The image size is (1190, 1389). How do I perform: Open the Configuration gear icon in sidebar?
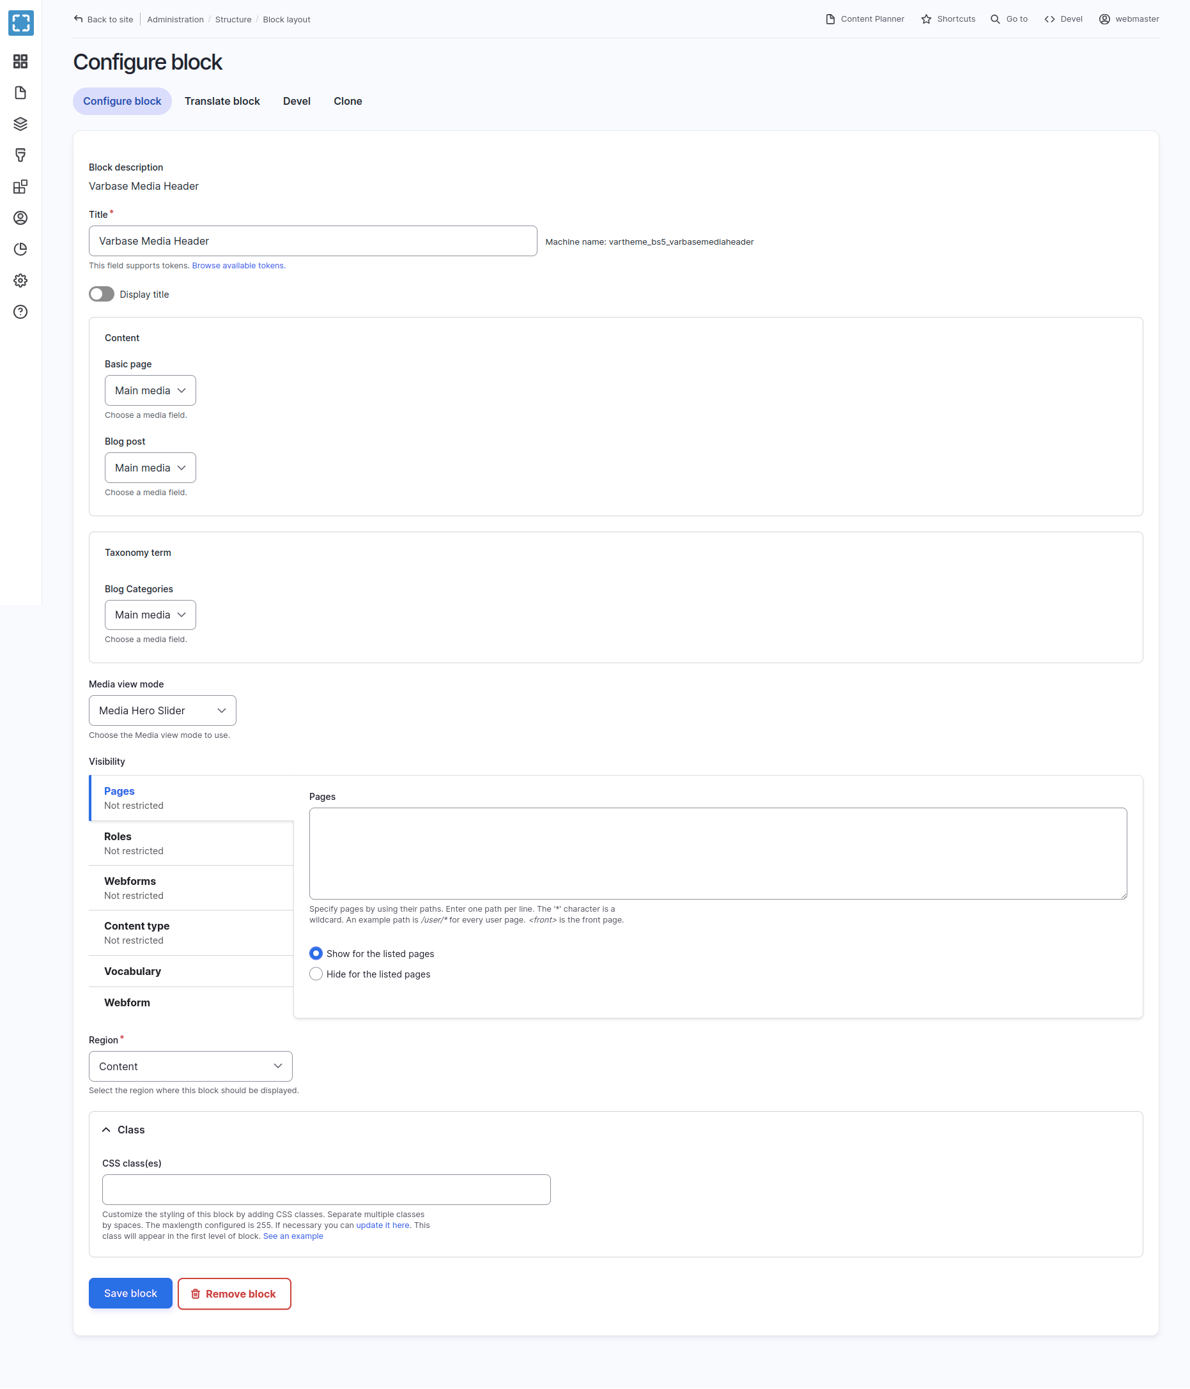point(21,280)
